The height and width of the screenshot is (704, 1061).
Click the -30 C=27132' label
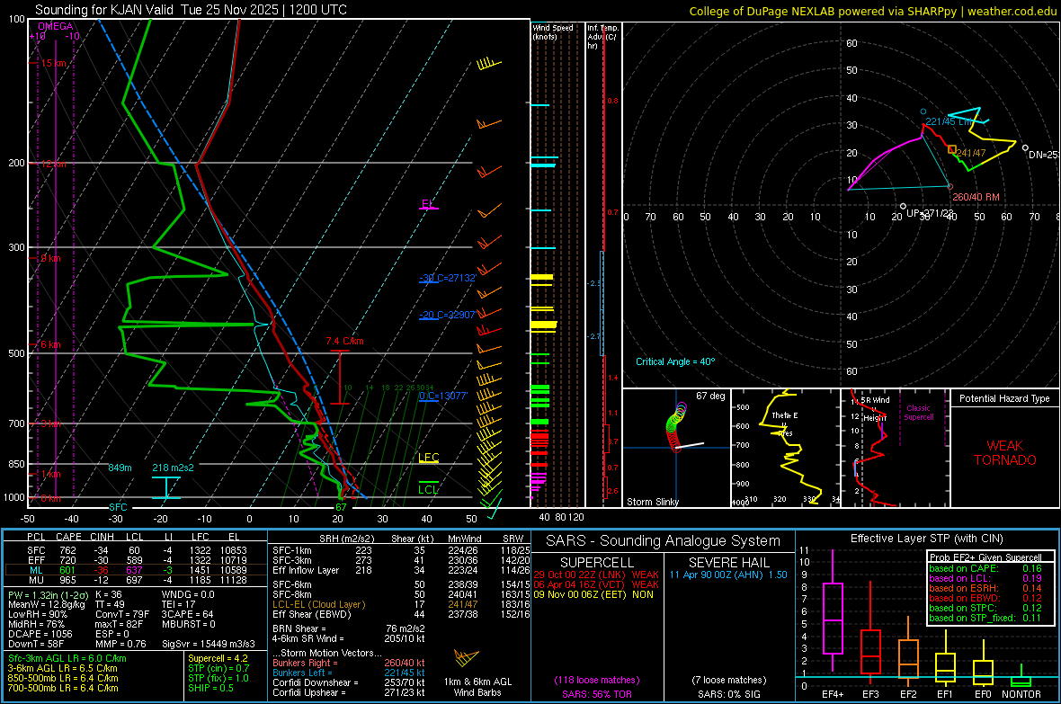tap(448, 278)
